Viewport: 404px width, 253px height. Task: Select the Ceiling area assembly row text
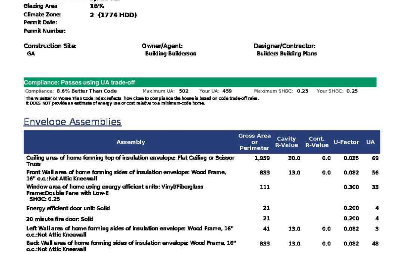[130, 161]
